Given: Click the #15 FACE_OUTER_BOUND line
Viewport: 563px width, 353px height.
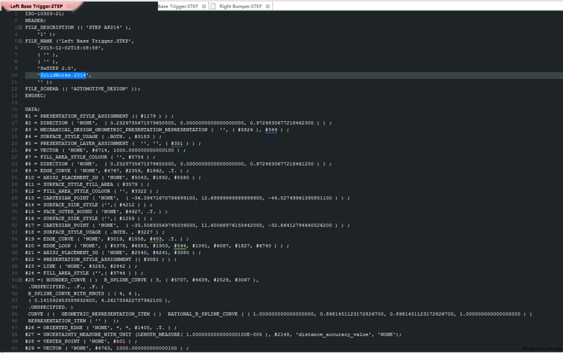Looking at the screenshot, I should click(96, 212).
